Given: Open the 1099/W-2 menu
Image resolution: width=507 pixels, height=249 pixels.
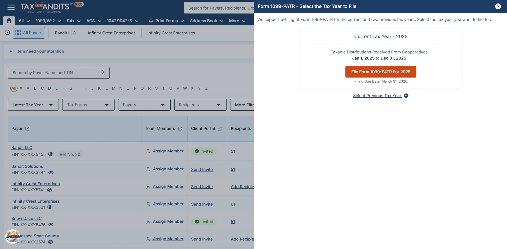Looking at the screenshot, I should (48, 21).
